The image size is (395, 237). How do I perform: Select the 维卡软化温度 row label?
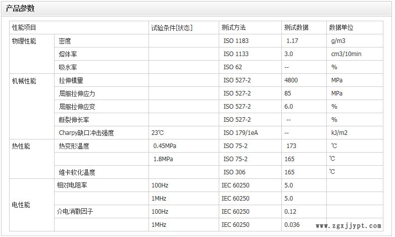pyautogui.click(x=77, y=172)
